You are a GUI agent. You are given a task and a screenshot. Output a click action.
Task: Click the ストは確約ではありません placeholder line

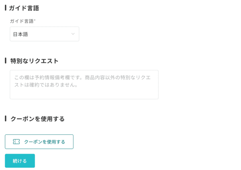coord(46,85)
